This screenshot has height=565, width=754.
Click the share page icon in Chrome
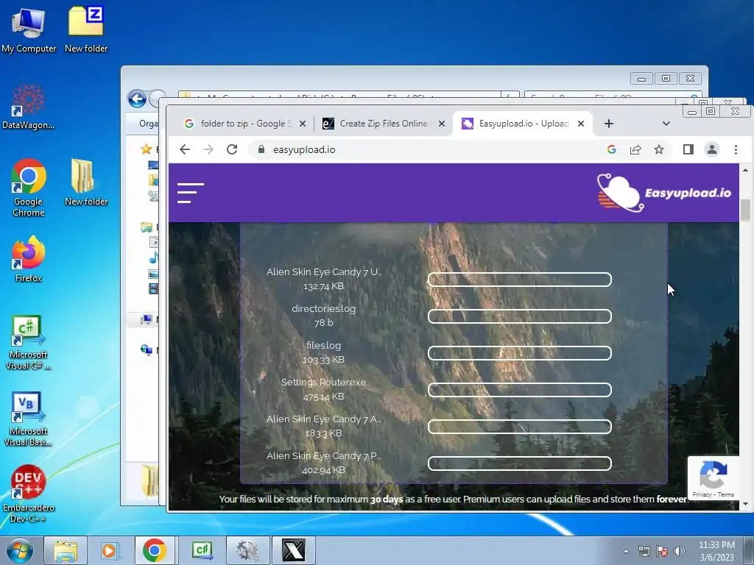coord(635,149)
